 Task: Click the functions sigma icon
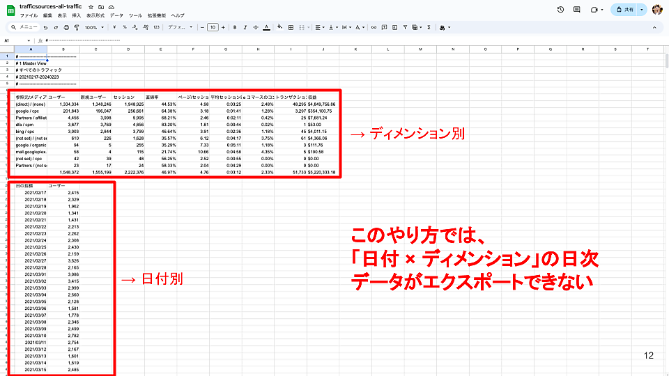click(x=429, y=27)
